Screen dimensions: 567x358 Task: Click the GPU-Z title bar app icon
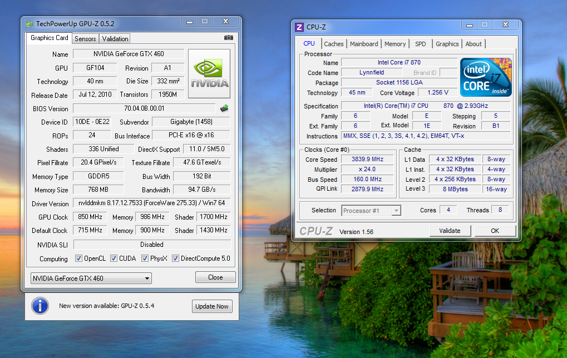point(29,23)
